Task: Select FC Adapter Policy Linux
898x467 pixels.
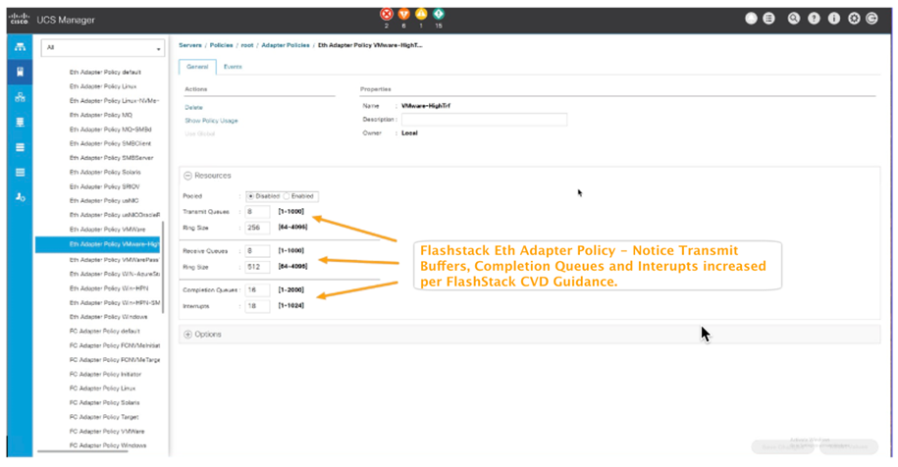Action: point(102,389)
